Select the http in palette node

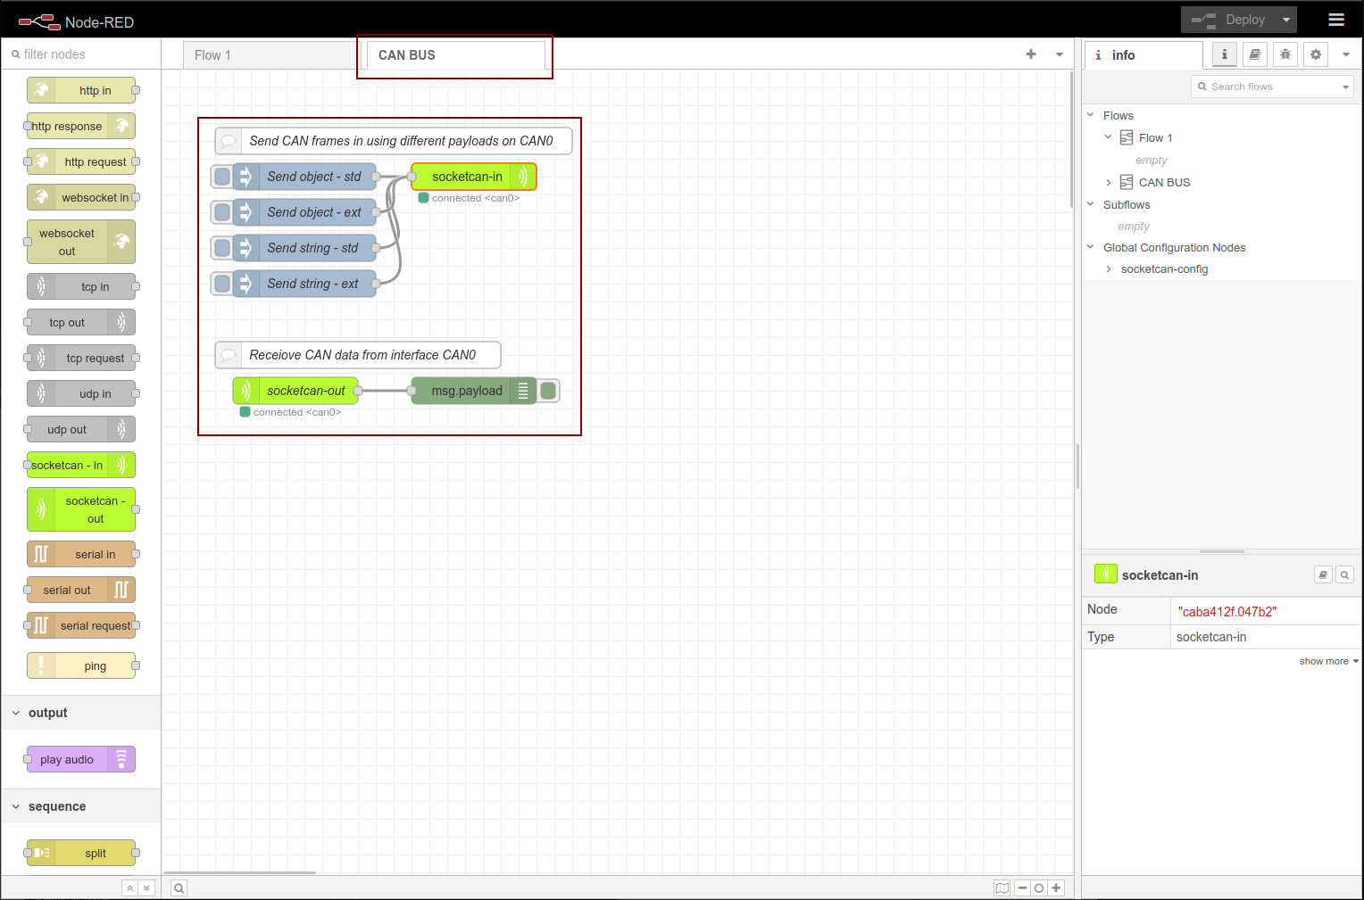[81, 90]
